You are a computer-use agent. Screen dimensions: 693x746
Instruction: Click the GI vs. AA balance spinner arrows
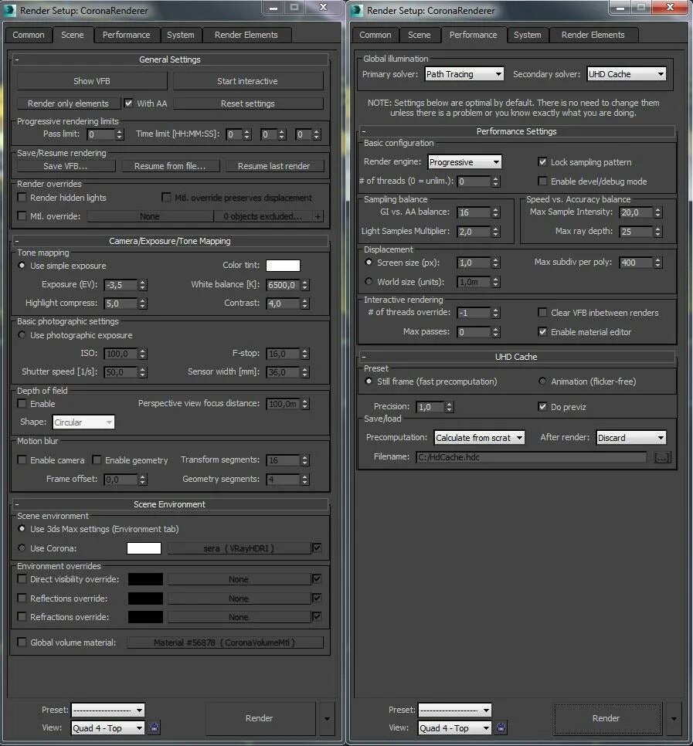pyautogui.click(x=495, y=212)
